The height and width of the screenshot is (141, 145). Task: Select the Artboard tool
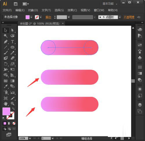6,98
